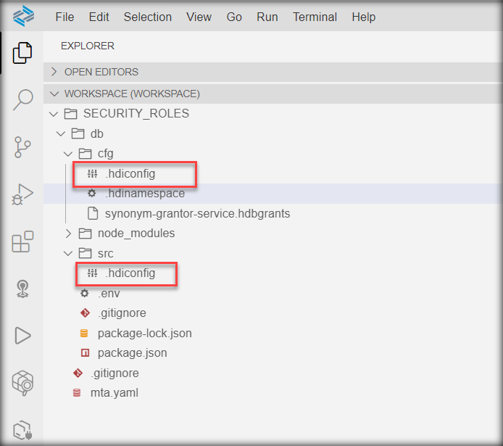503x446 pixels.
Task: Expand the OPEN EDITORS section
Action: click(54, 72)
